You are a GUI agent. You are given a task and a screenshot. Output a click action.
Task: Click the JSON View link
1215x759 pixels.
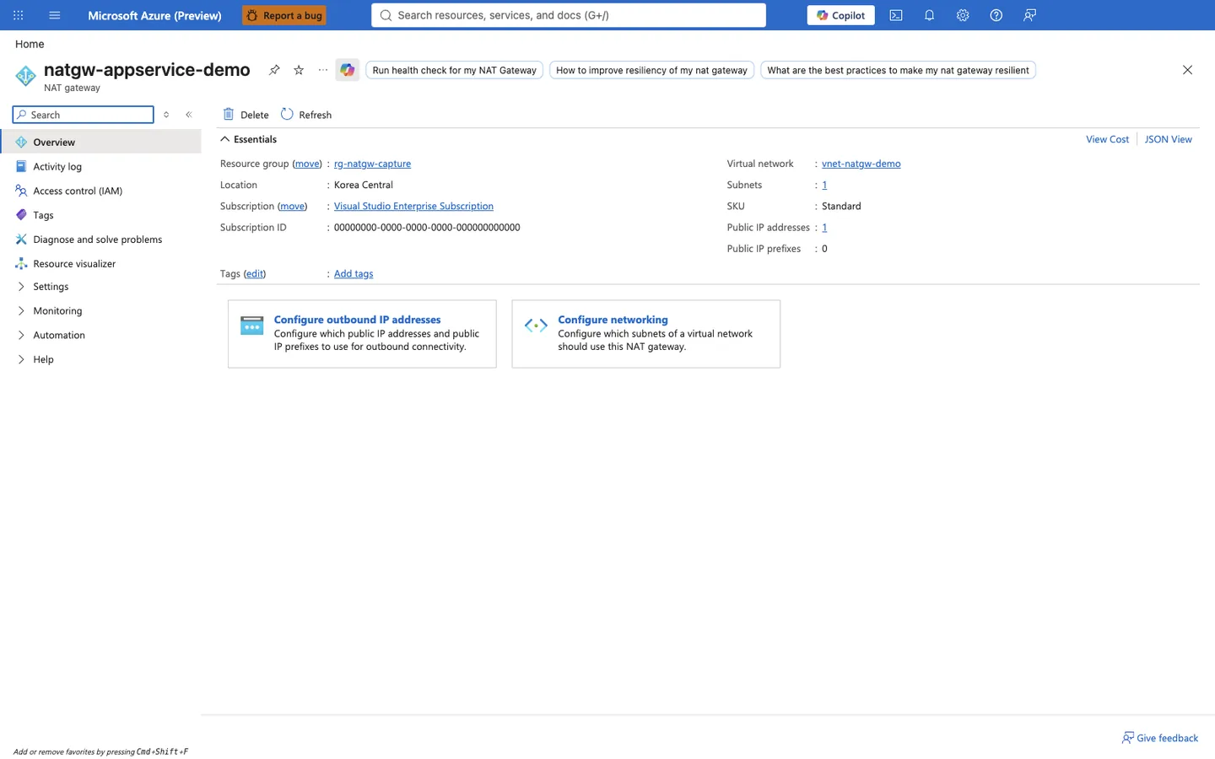tap(1168, 139)
